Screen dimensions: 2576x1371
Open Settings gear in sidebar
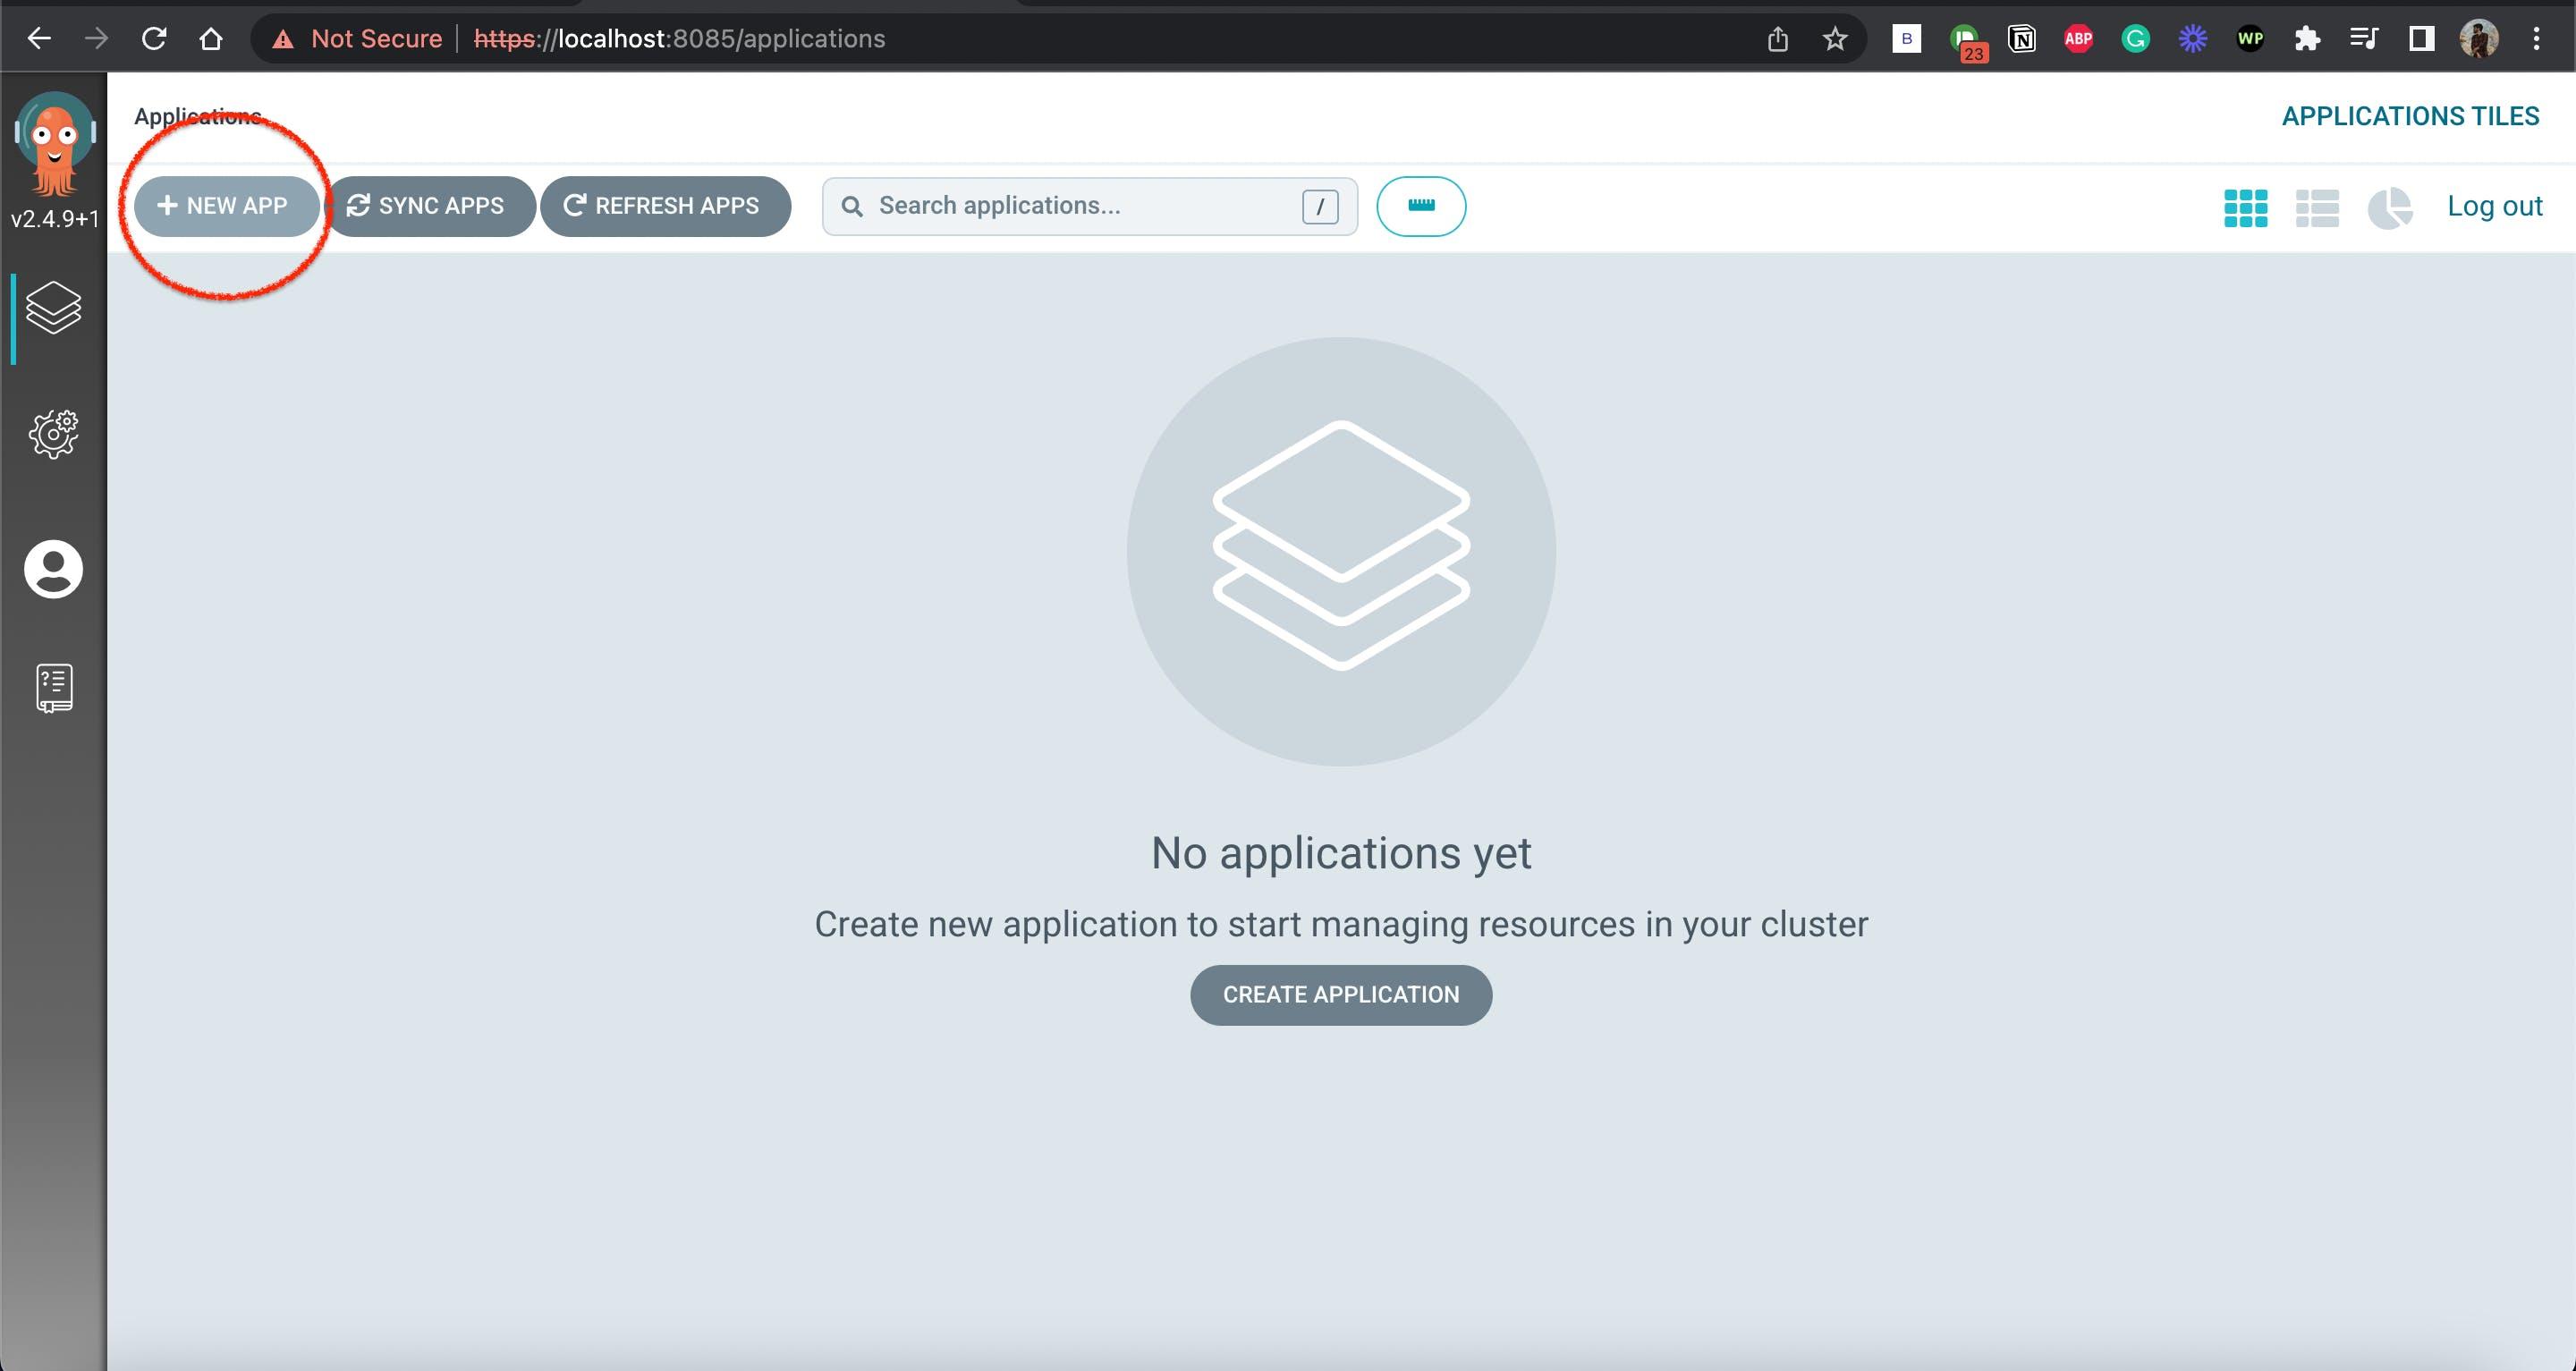[53, 434]
